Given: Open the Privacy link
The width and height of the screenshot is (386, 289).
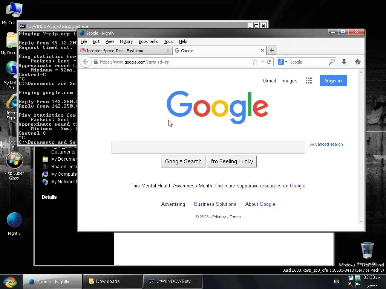Looking at the screenshot, I should (x=219, y=217).
